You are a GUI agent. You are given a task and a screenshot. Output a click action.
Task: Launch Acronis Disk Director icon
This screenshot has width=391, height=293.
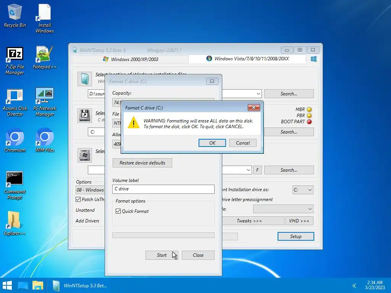[15, 102]
